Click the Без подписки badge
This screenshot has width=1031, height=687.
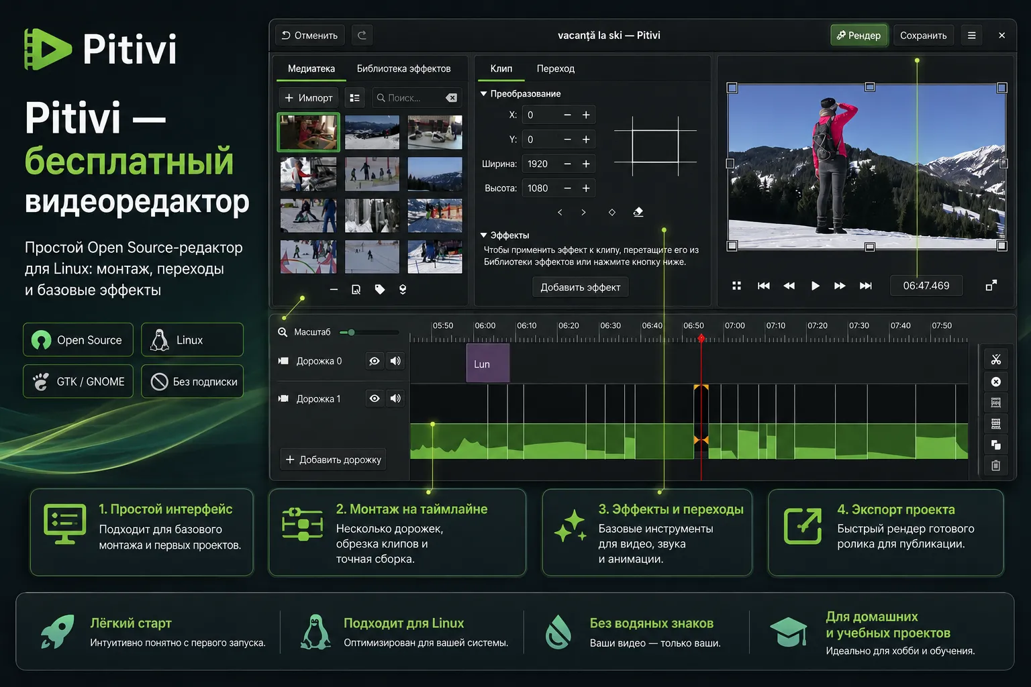(x=192, y=382)
